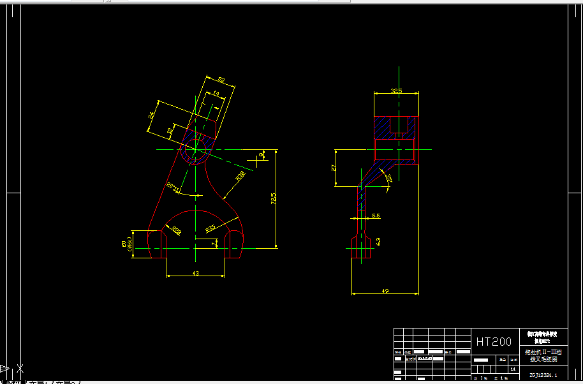Pick the drawing number ZGJ12324.1
Screen dimensions: 583x384
coord(543,376)
